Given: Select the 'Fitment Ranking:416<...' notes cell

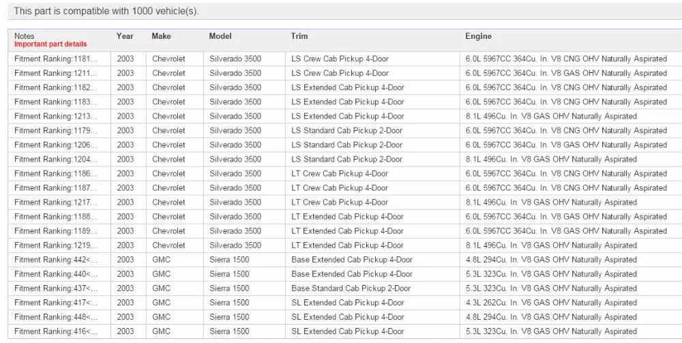Looking at the screenshot, I should pos(59,331).
